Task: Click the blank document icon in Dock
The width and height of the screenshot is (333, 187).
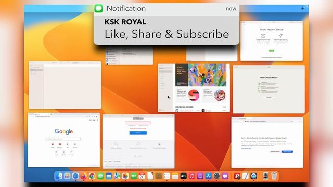Action: point(150,176)
